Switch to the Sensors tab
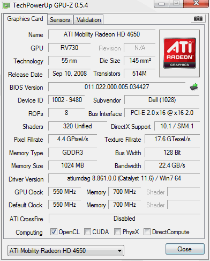 point(60,20)
